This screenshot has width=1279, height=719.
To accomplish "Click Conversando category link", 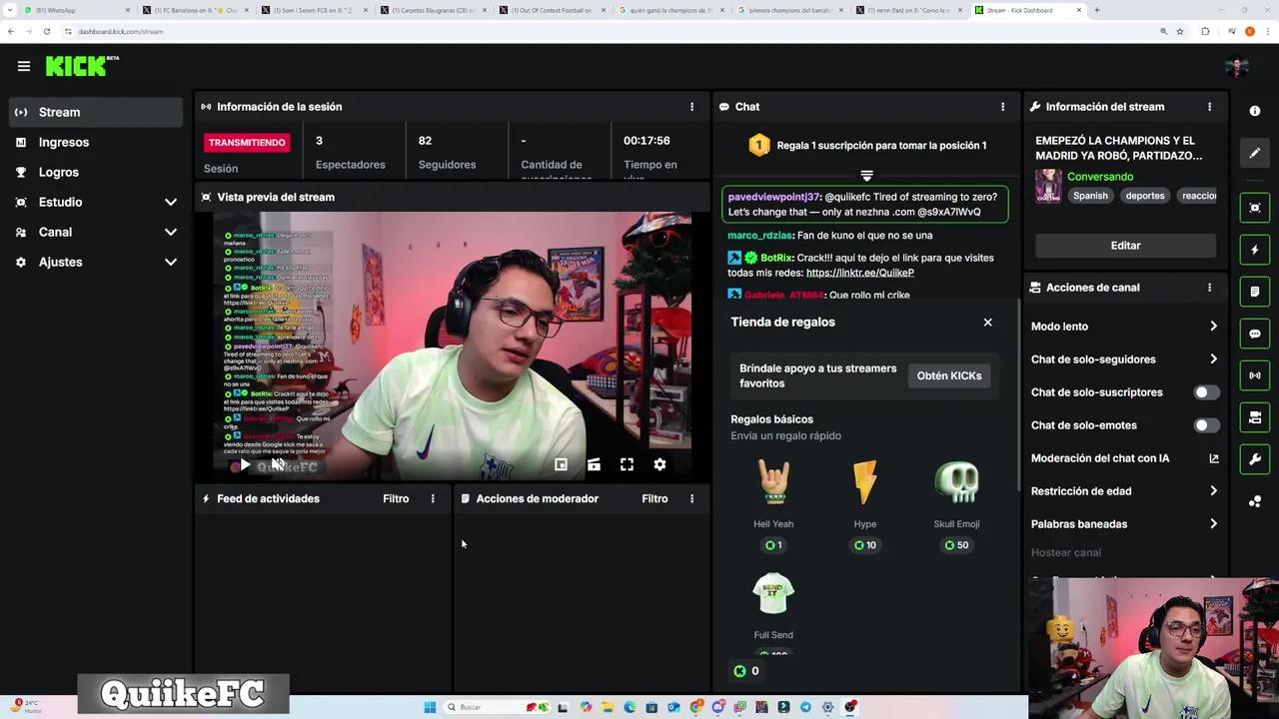I will (1100, 177).
